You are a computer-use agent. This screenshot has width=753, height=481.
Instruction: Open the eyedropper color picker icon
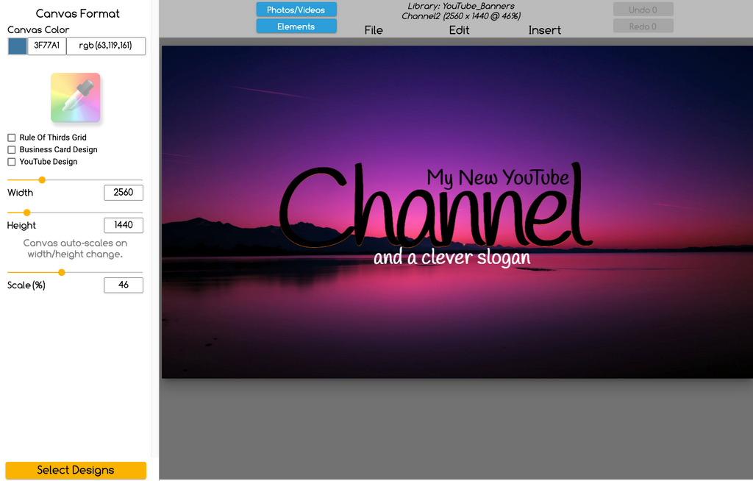tap(76, 98)
